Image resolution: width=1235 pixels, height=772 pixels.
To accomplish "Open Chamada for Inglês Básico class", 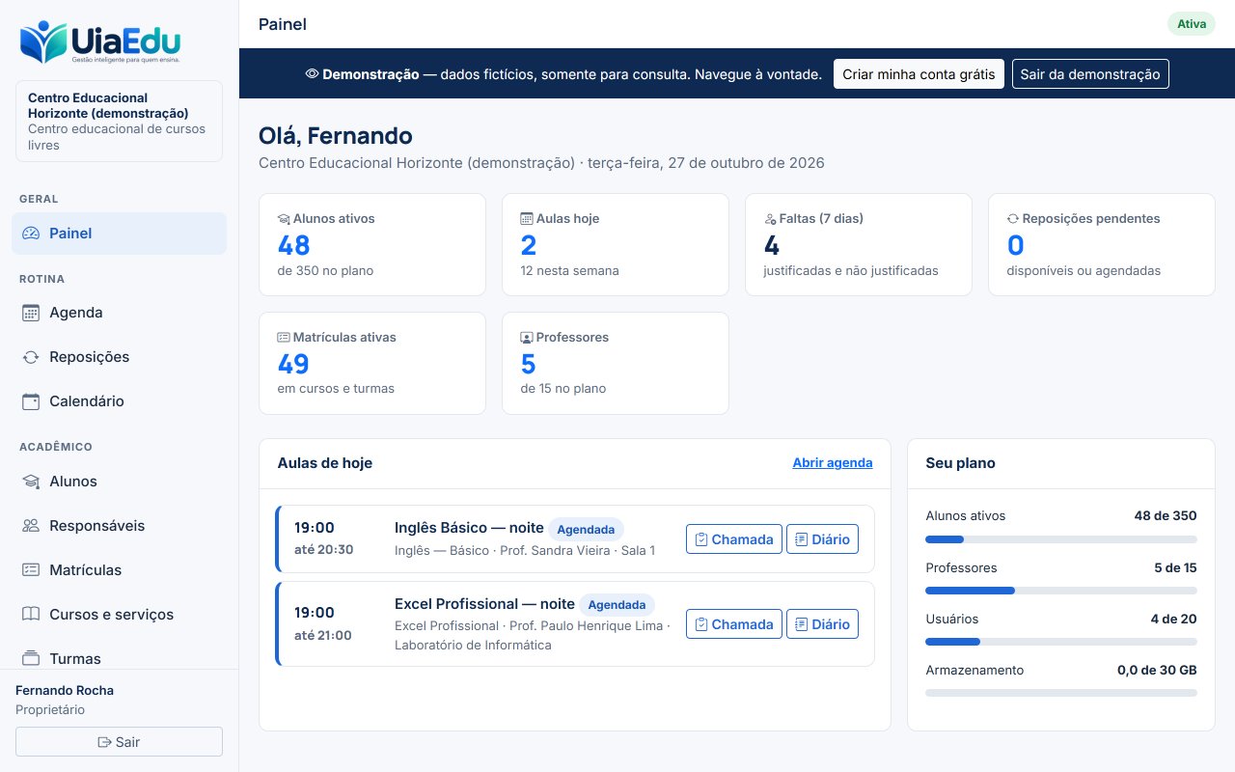I will click(x=733, y=539).
